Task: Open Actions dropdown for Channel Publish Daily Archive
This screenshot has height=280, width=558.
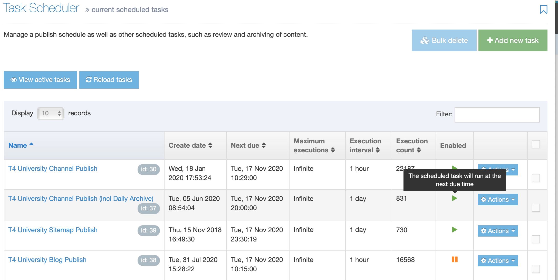Action: tap(497, 200)
